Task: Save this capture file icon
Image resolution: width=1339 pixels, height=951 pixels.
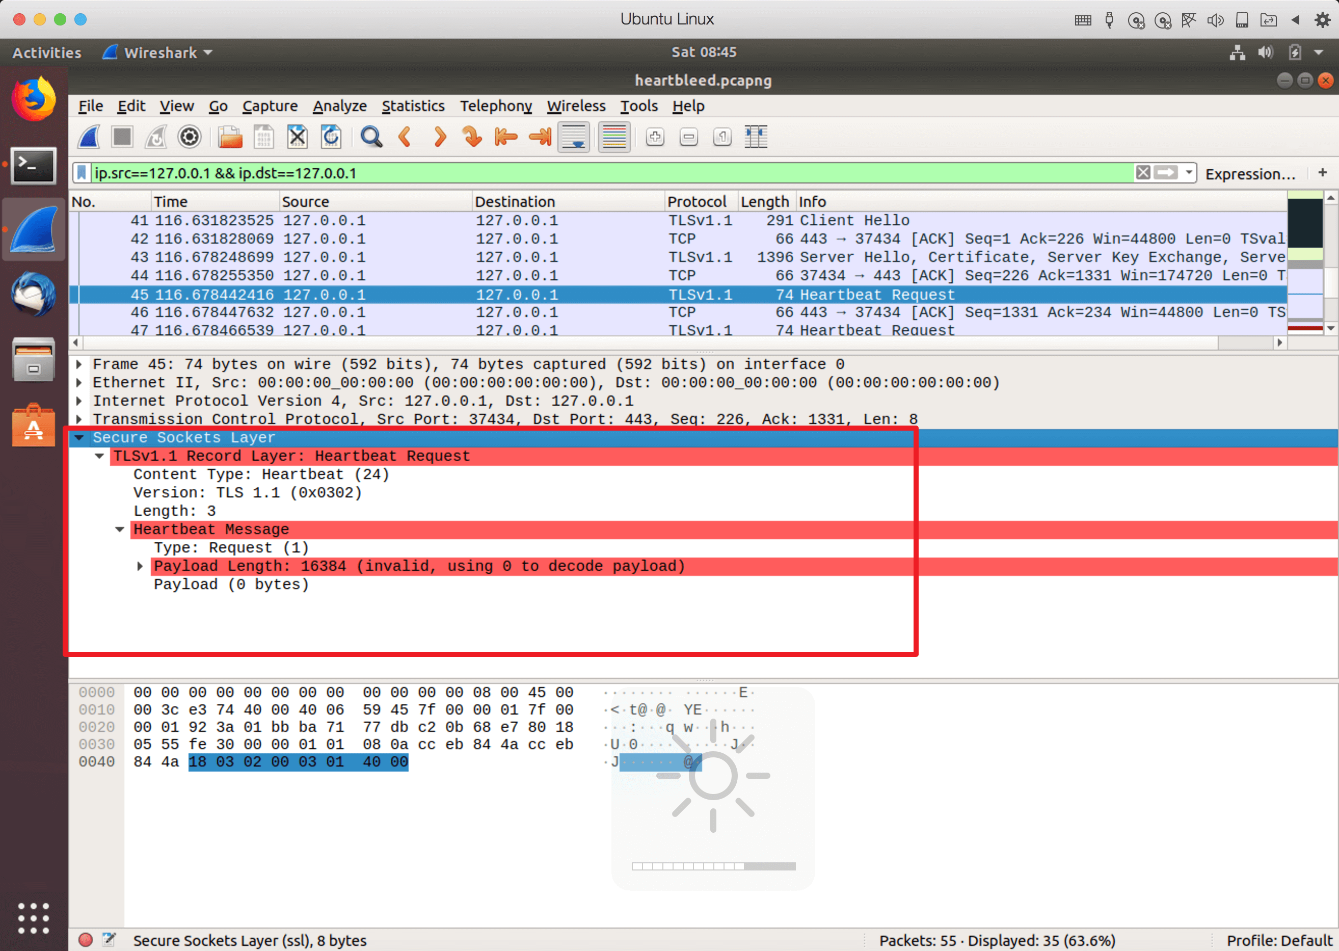Action: click(x=264, y=138)
